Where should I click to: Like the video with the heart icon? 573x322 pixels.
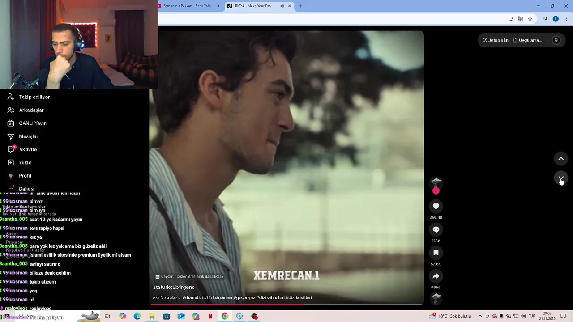(x=436, y=206)
